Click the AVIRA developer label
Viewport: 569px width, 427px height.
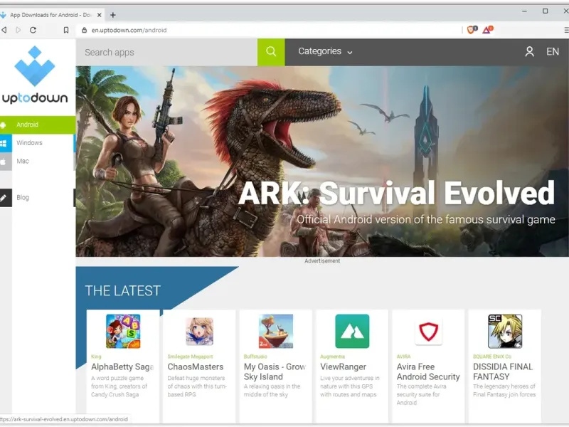click(x=403, y=357)
